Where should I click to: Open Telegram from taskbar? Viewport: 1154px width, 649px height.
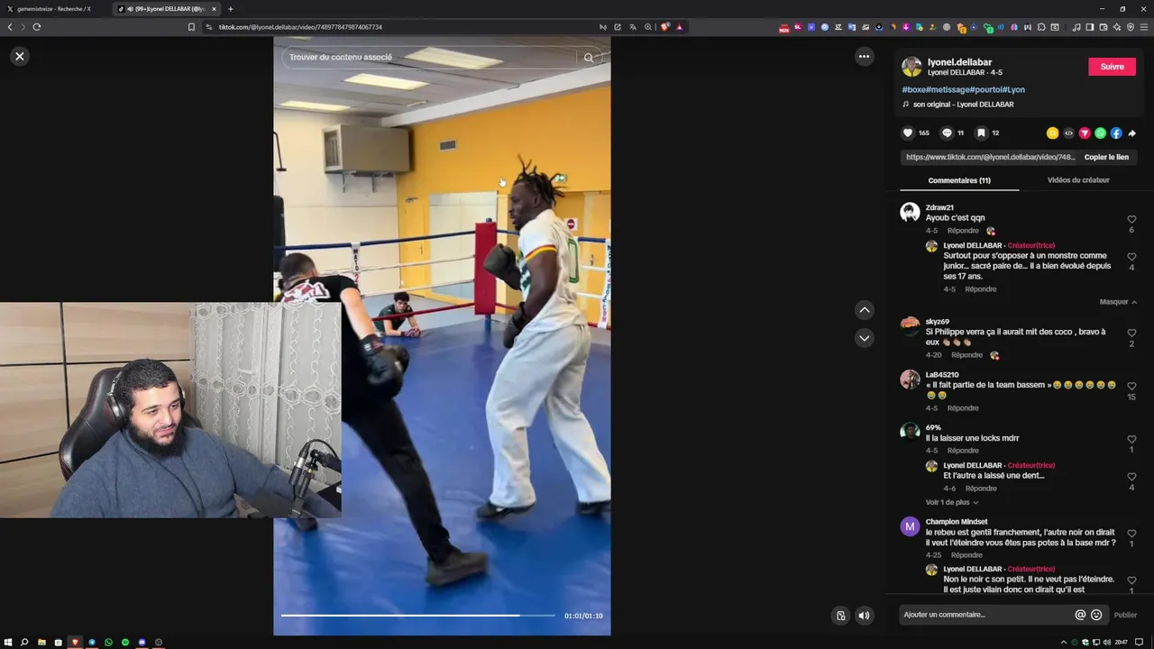point(92,642)
